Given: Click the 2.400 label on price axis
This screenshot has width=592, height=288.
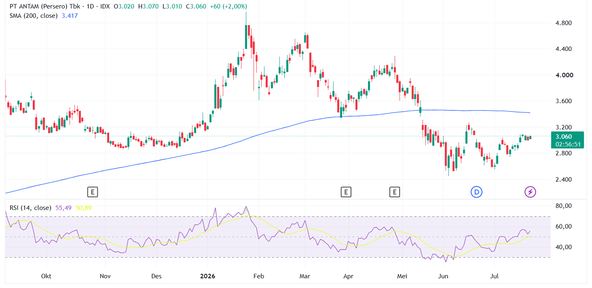Looking at the screenshot, I should pyautogui.click(x=564, y=180).
